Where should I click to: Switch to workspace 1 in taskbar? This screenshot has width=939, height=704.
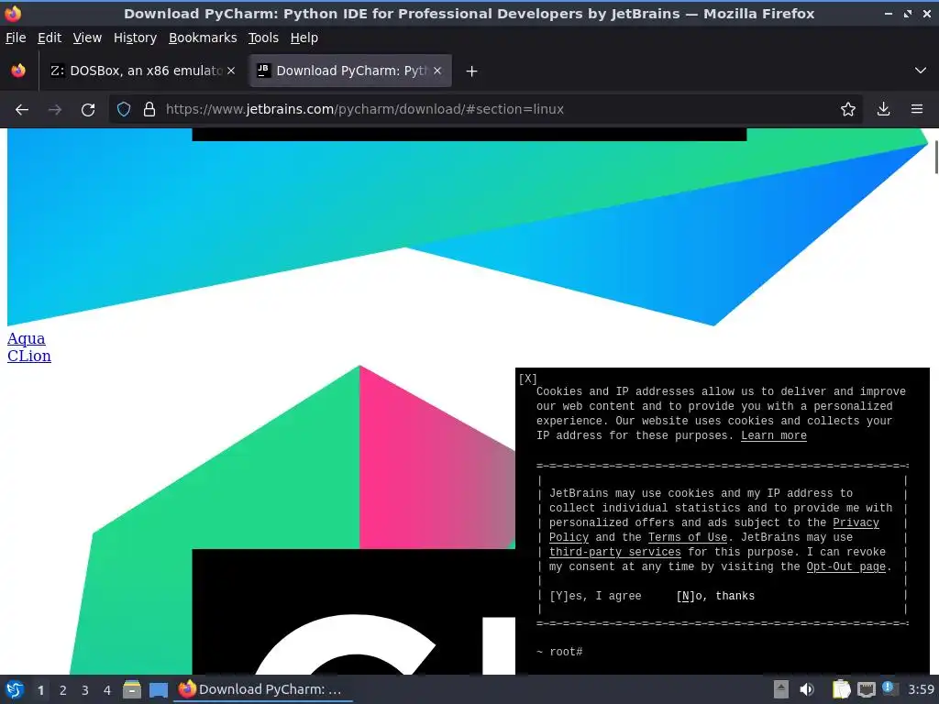point(40,690)
